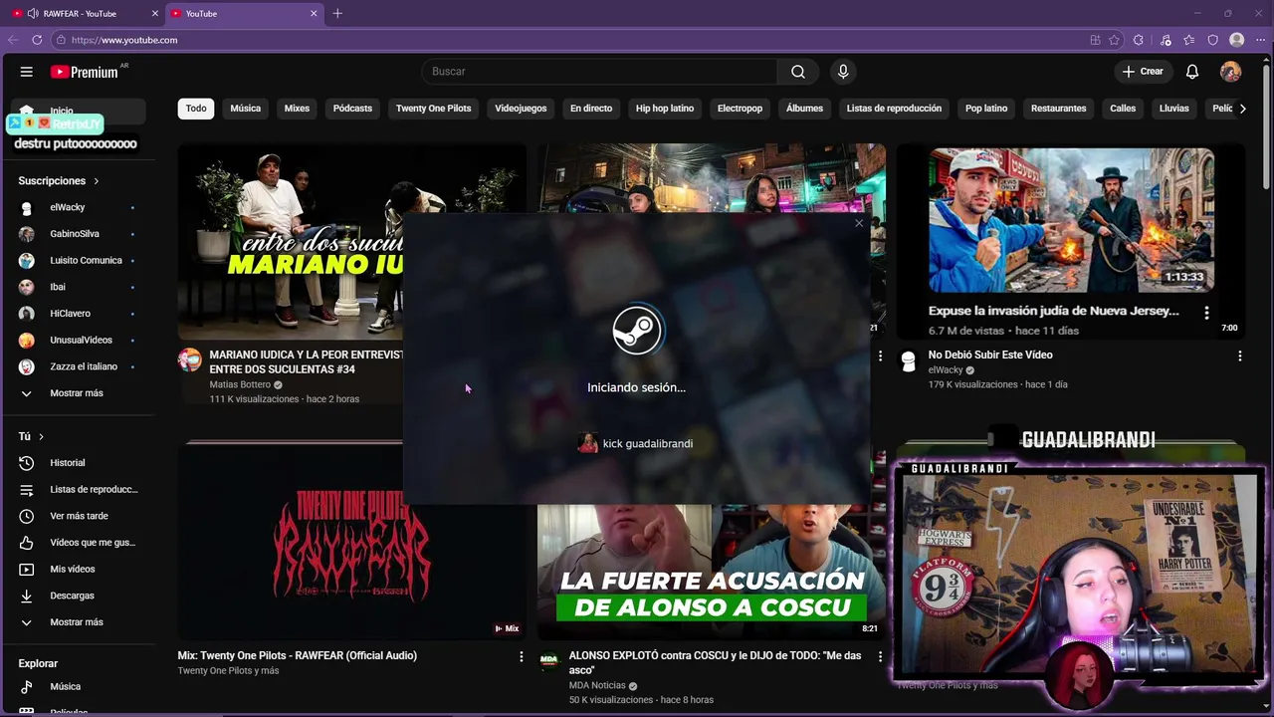
Task: Select the Hip hop latino chip
Action: [x=665, y=109]
